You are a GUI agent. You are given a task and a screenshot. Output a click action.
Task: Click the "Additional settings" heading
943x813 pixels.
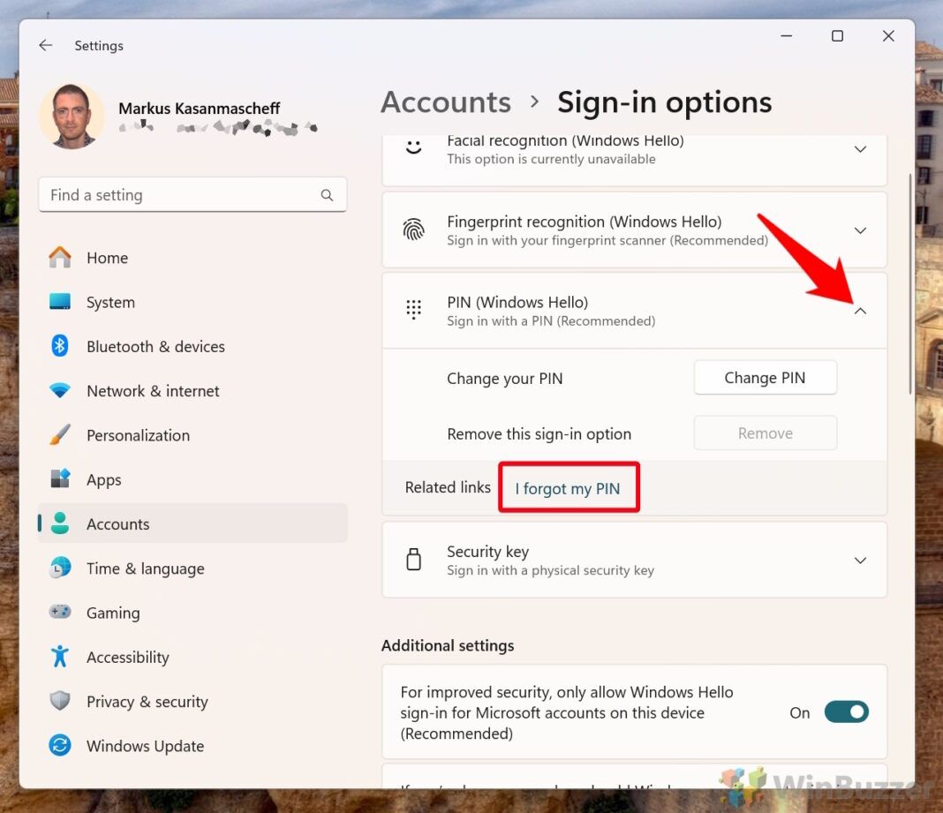pyautogui.click(x=448, y=646)
